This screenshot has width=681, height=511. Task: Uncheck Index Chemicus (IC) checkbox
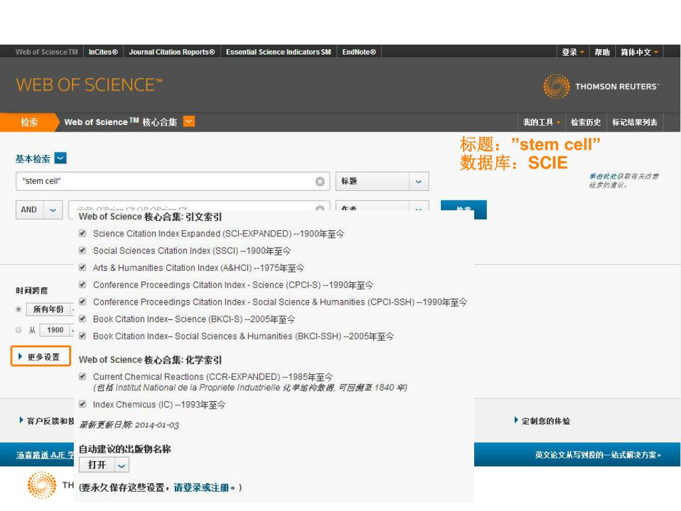[82, 404]
